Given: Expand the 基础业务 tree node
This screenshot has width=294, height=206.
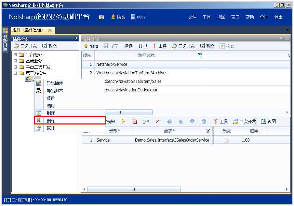Looking at the screenshot, I should pos(15,61).
